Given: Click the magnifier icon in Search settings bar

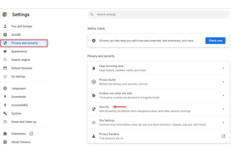Looking at the screenshot, I should (92, 15).
